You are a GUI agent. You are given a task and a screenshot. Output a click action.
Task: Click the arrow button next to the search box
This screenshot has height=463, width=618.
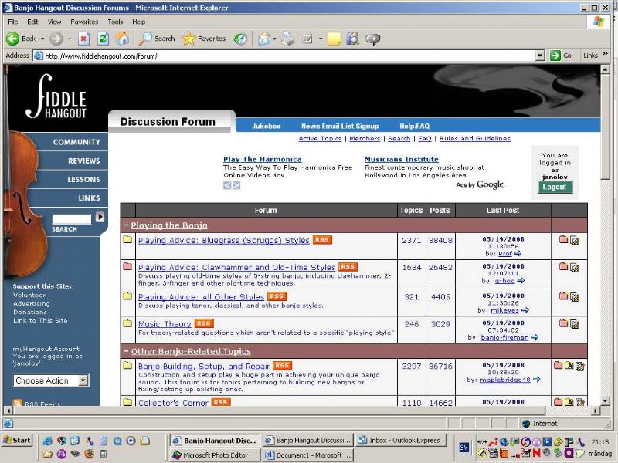[100, 218]
